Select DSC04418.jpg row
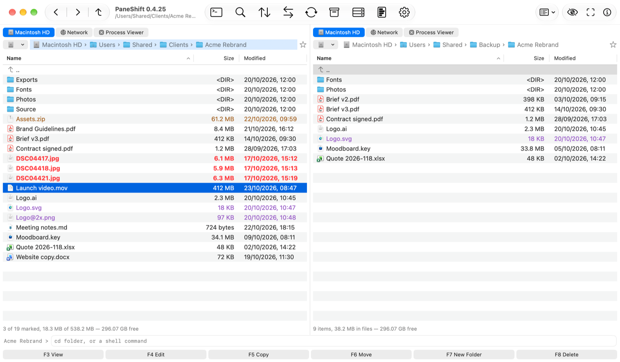 point(155,168)
